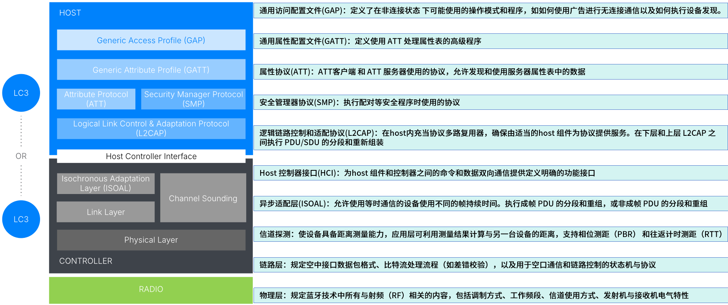Select the Link Layer block
The height and width of the screenshot is (305, 728).
(106, 212)
